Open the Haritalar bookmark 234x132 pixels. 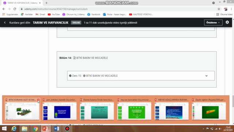[27, 14]
